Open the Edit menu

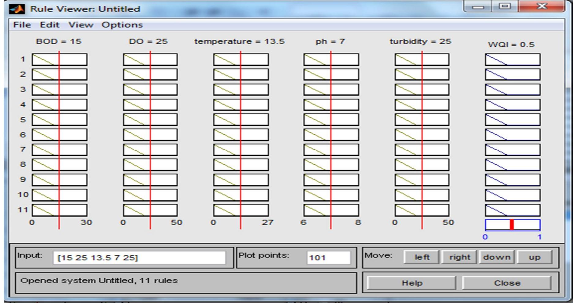click(x=50, y=25)
